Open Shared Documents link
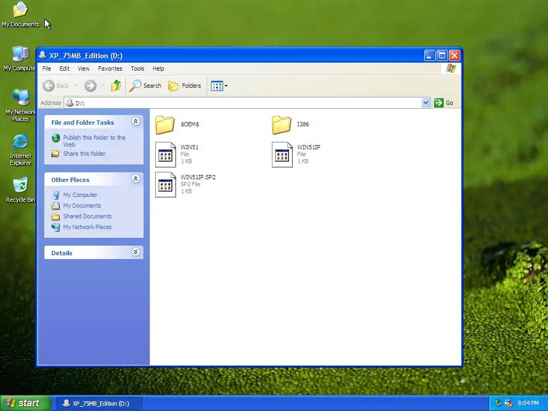548x411 pixels. [87, 216]
